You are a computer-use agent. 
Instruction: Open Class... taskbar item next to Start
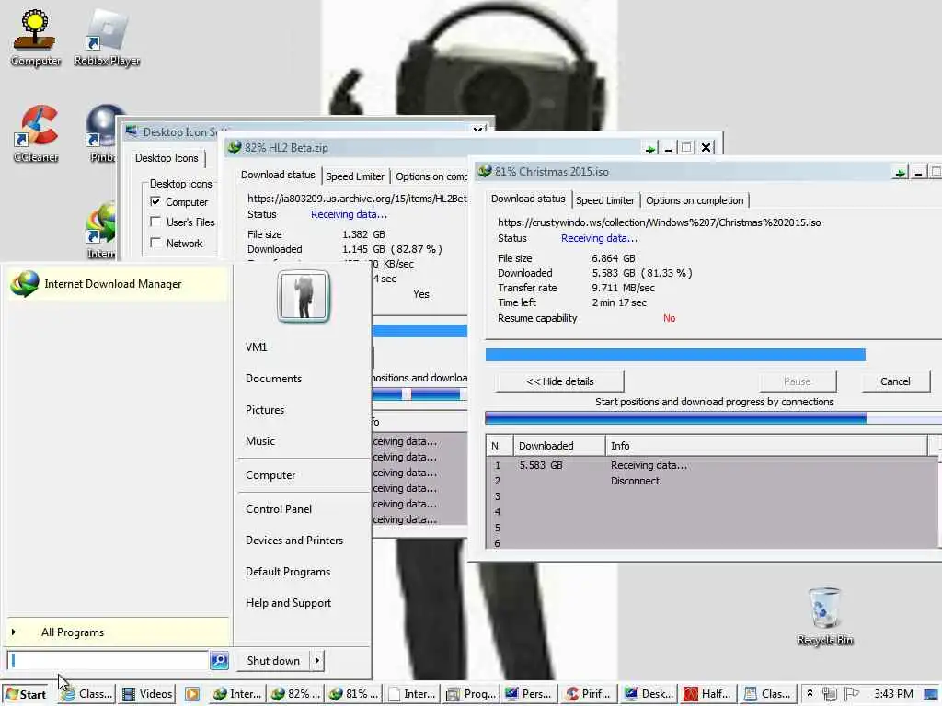point(87,694)
